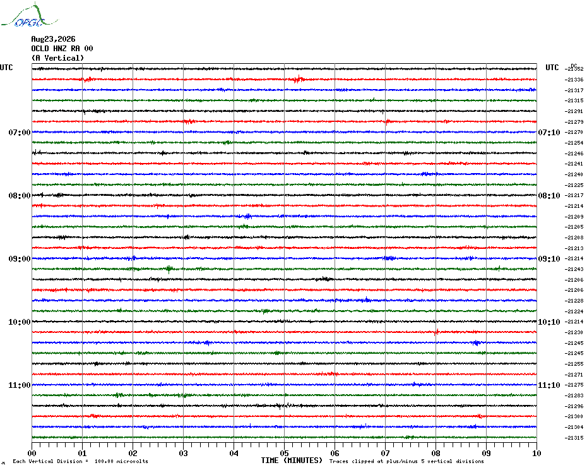This screenshot has width=587, height=470.
Task: Click the DC value -21275
Action: (x=574, y=385)
